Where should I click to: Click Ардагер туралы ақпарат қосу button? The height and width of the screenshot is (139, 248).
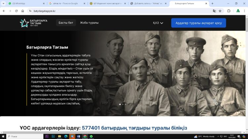pyautogui.click(x=198, y=23)
